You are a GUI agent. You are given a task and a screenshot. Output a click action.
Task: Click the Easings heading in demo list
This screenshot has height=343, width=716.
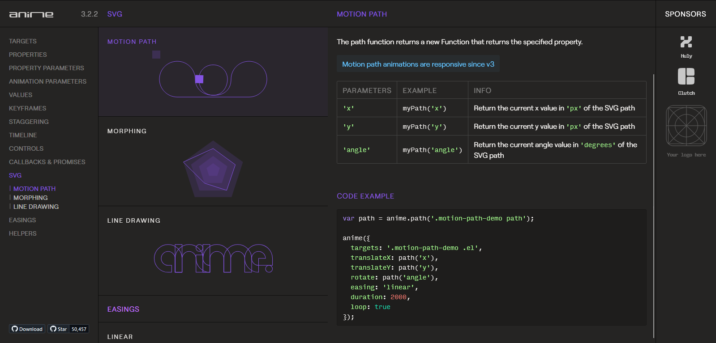click(x=123, y=309)
